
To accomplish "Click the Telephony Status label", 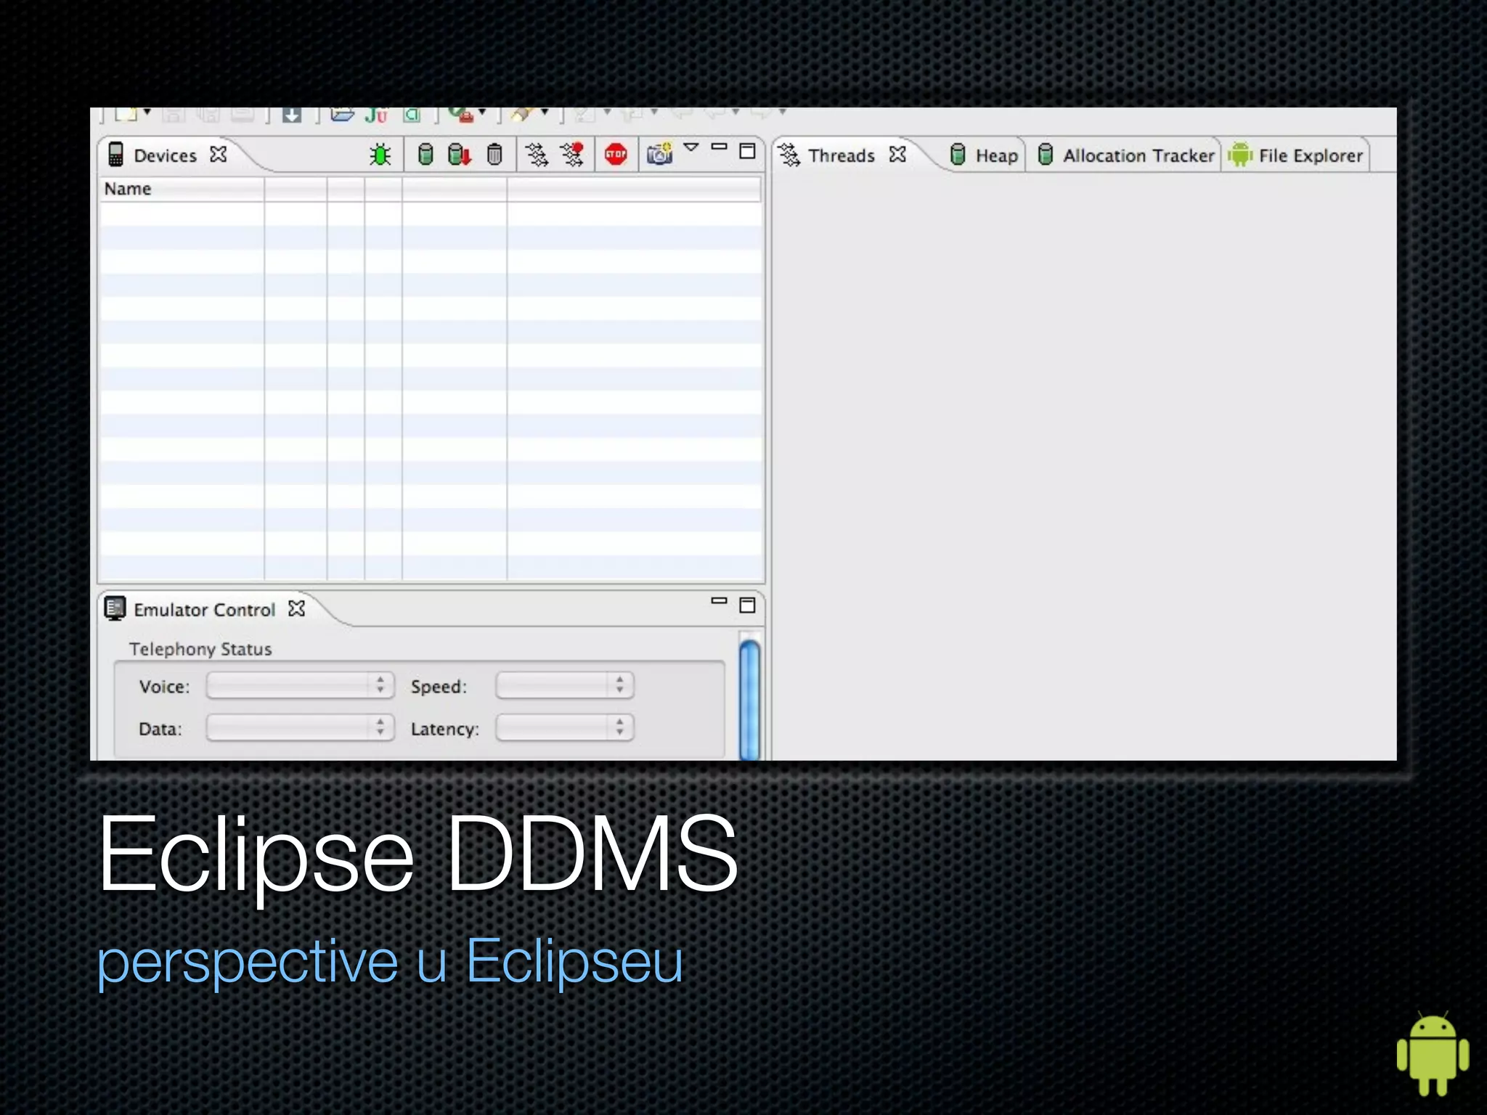I will 200,649.
